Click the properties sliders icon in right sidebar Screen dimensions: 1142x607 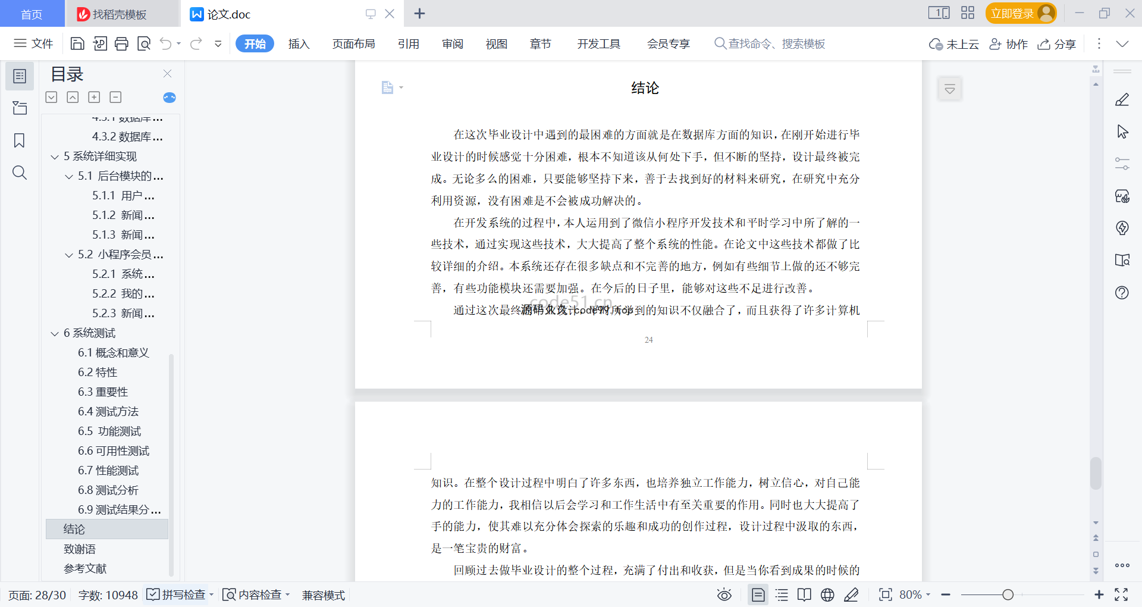1122,164
